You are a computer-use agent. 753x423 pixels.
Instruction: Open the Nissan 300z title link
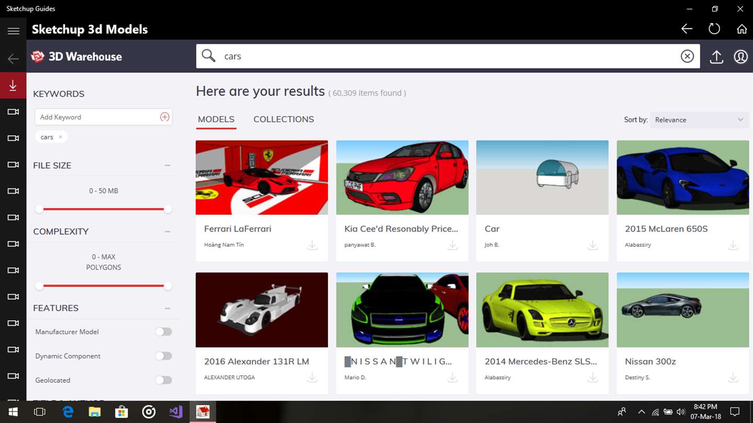click(x=651, y=361)
